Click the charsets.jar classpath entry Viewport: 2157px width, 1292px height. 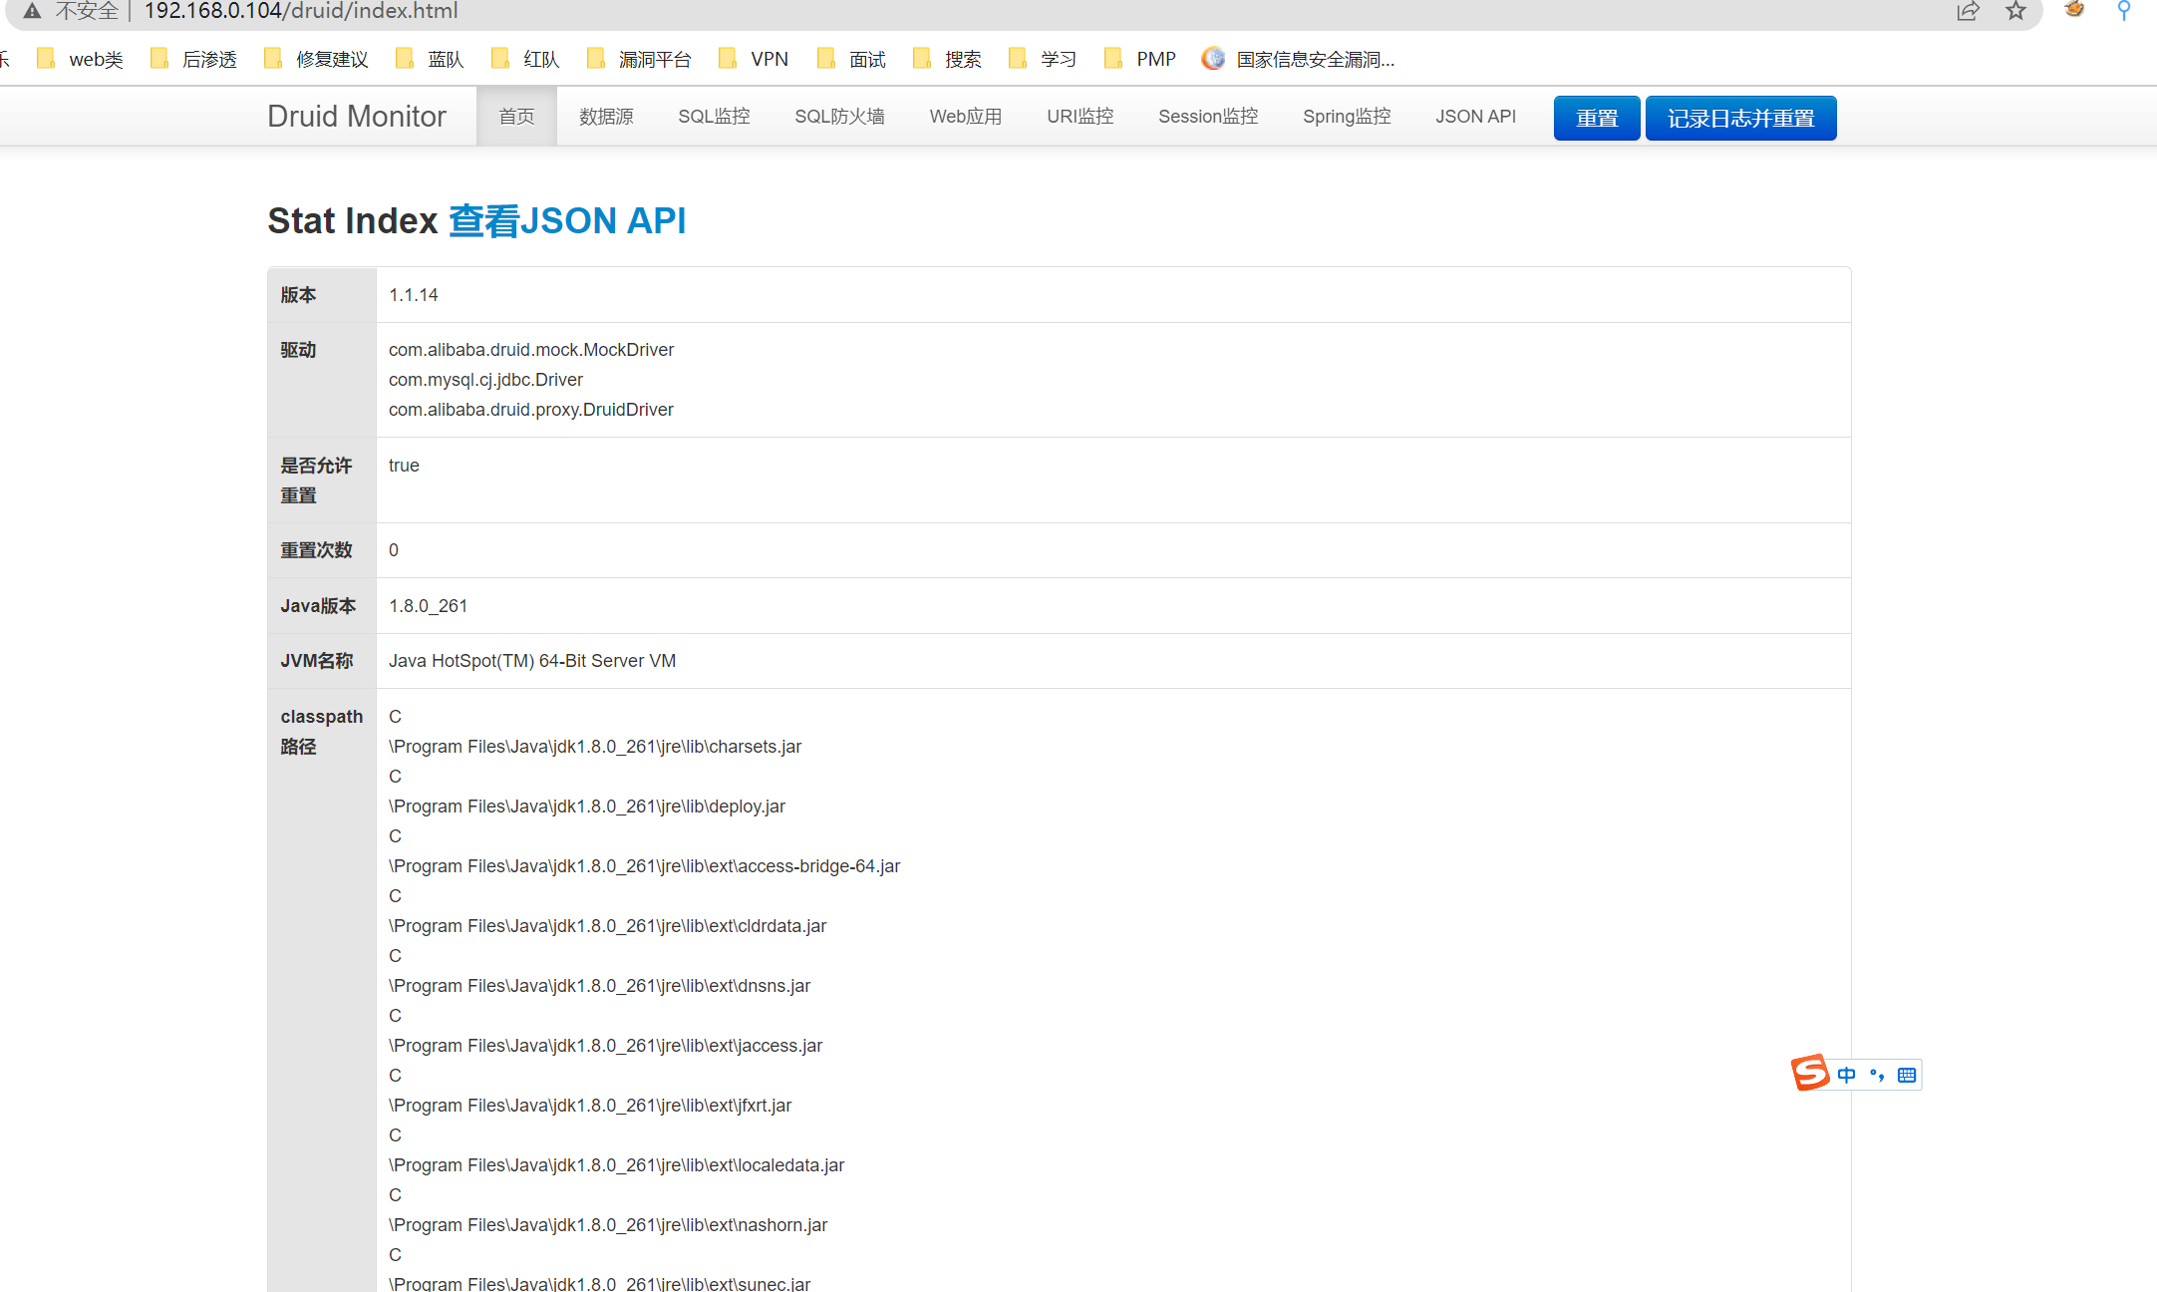click(595, 747)
